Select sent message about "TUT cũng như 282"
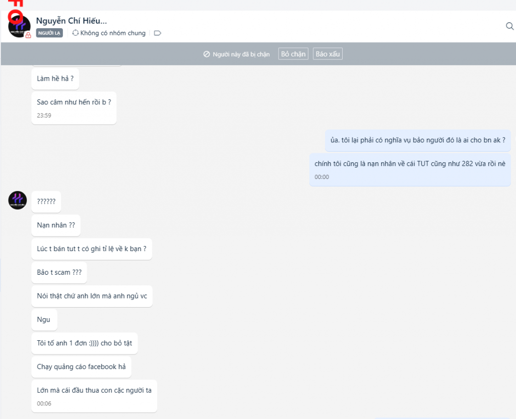Screen dimensions: 516x419 point(409,164)
